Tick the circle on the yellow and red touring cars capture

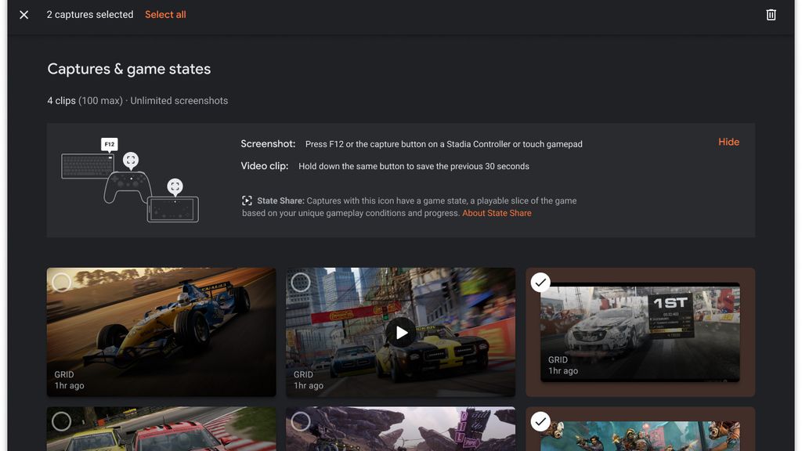coord(61,421)
